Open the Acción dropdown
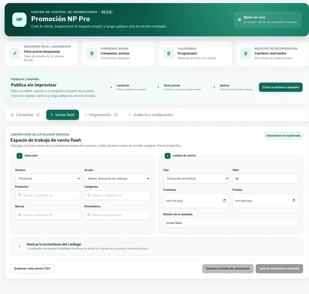The width and height of the screenshot is (309, 294). 117,178
